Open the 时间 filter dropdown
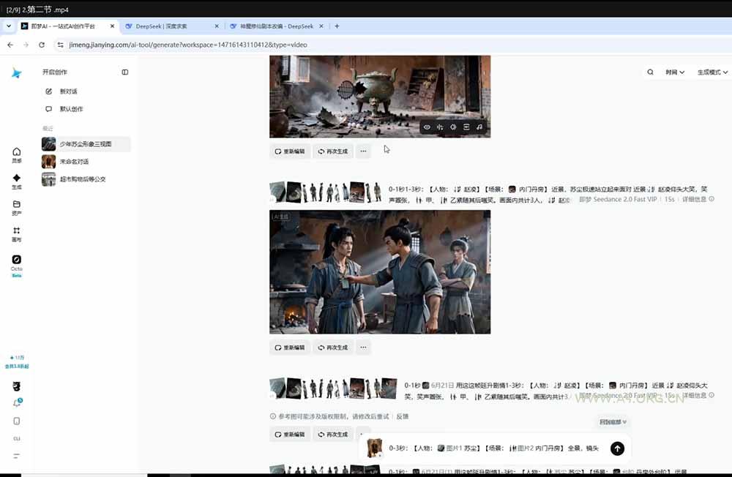 675,72
